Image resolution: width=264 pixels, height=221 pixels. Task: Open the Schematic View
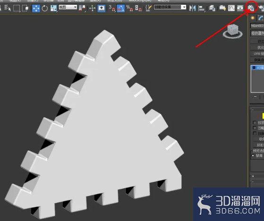click(x=240, y=8)
